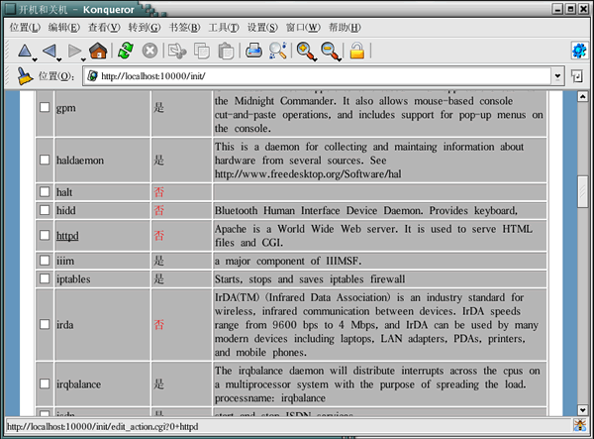Open the 转到(G) menu

click(x=145, y=28)
